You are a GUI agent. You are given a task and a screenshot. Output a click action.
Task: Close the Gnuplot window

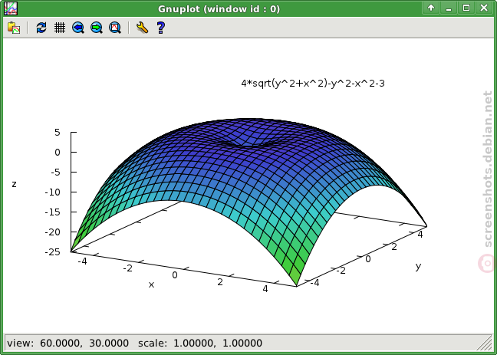[484, 8]
